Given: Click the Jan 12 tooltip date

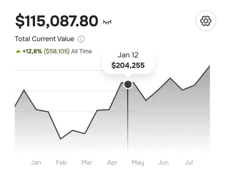Looking at the screenshot, I should pyautogui.click(x=128, y=55).
